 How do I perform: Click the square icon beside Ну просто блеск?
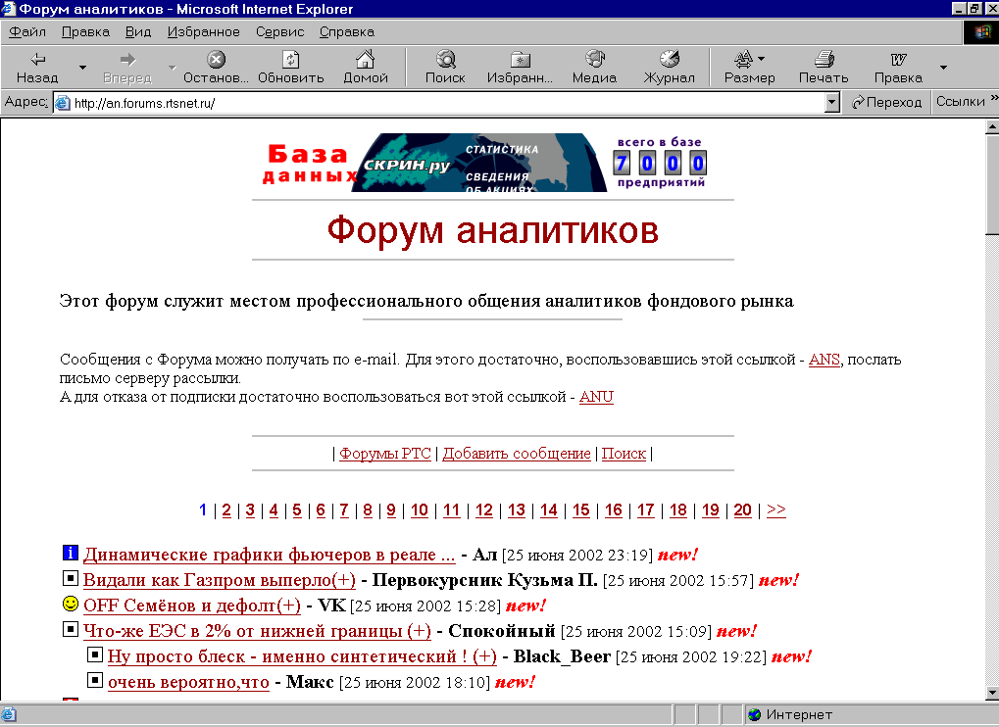coord(94,654)
